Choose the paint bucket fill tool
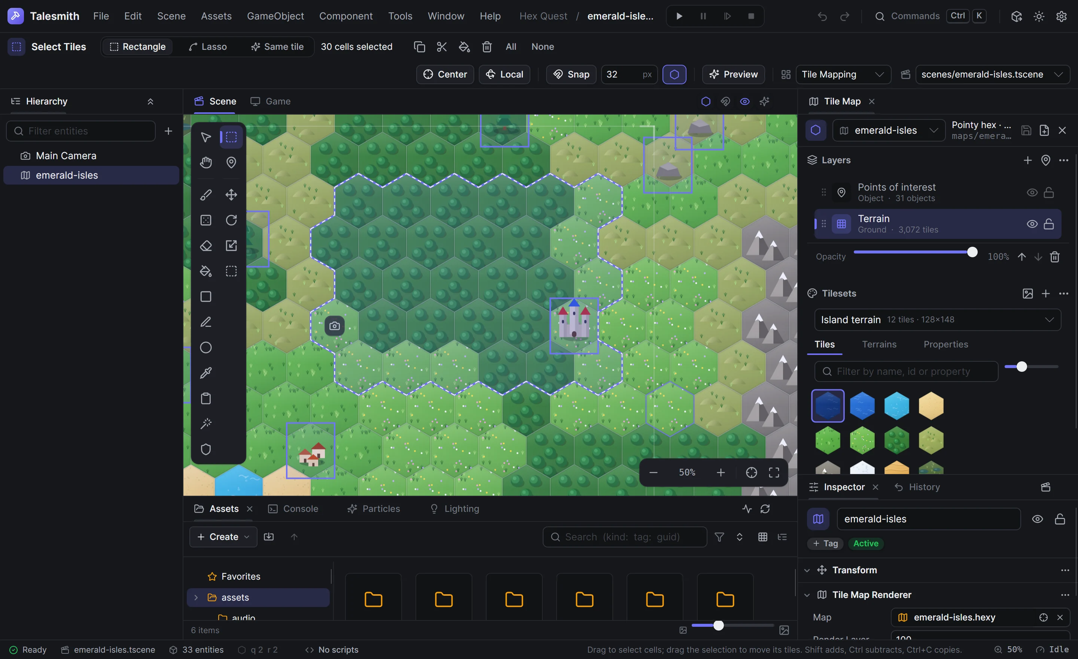The image size is (1078, 659). click(x=205, y=271)
